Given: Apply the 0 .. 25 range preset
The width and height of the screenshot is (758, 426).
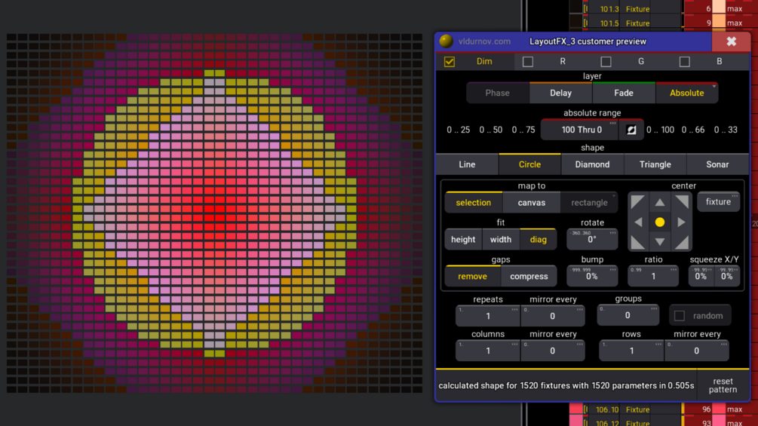Looking at the screenshot, I should tap(459, 130).
